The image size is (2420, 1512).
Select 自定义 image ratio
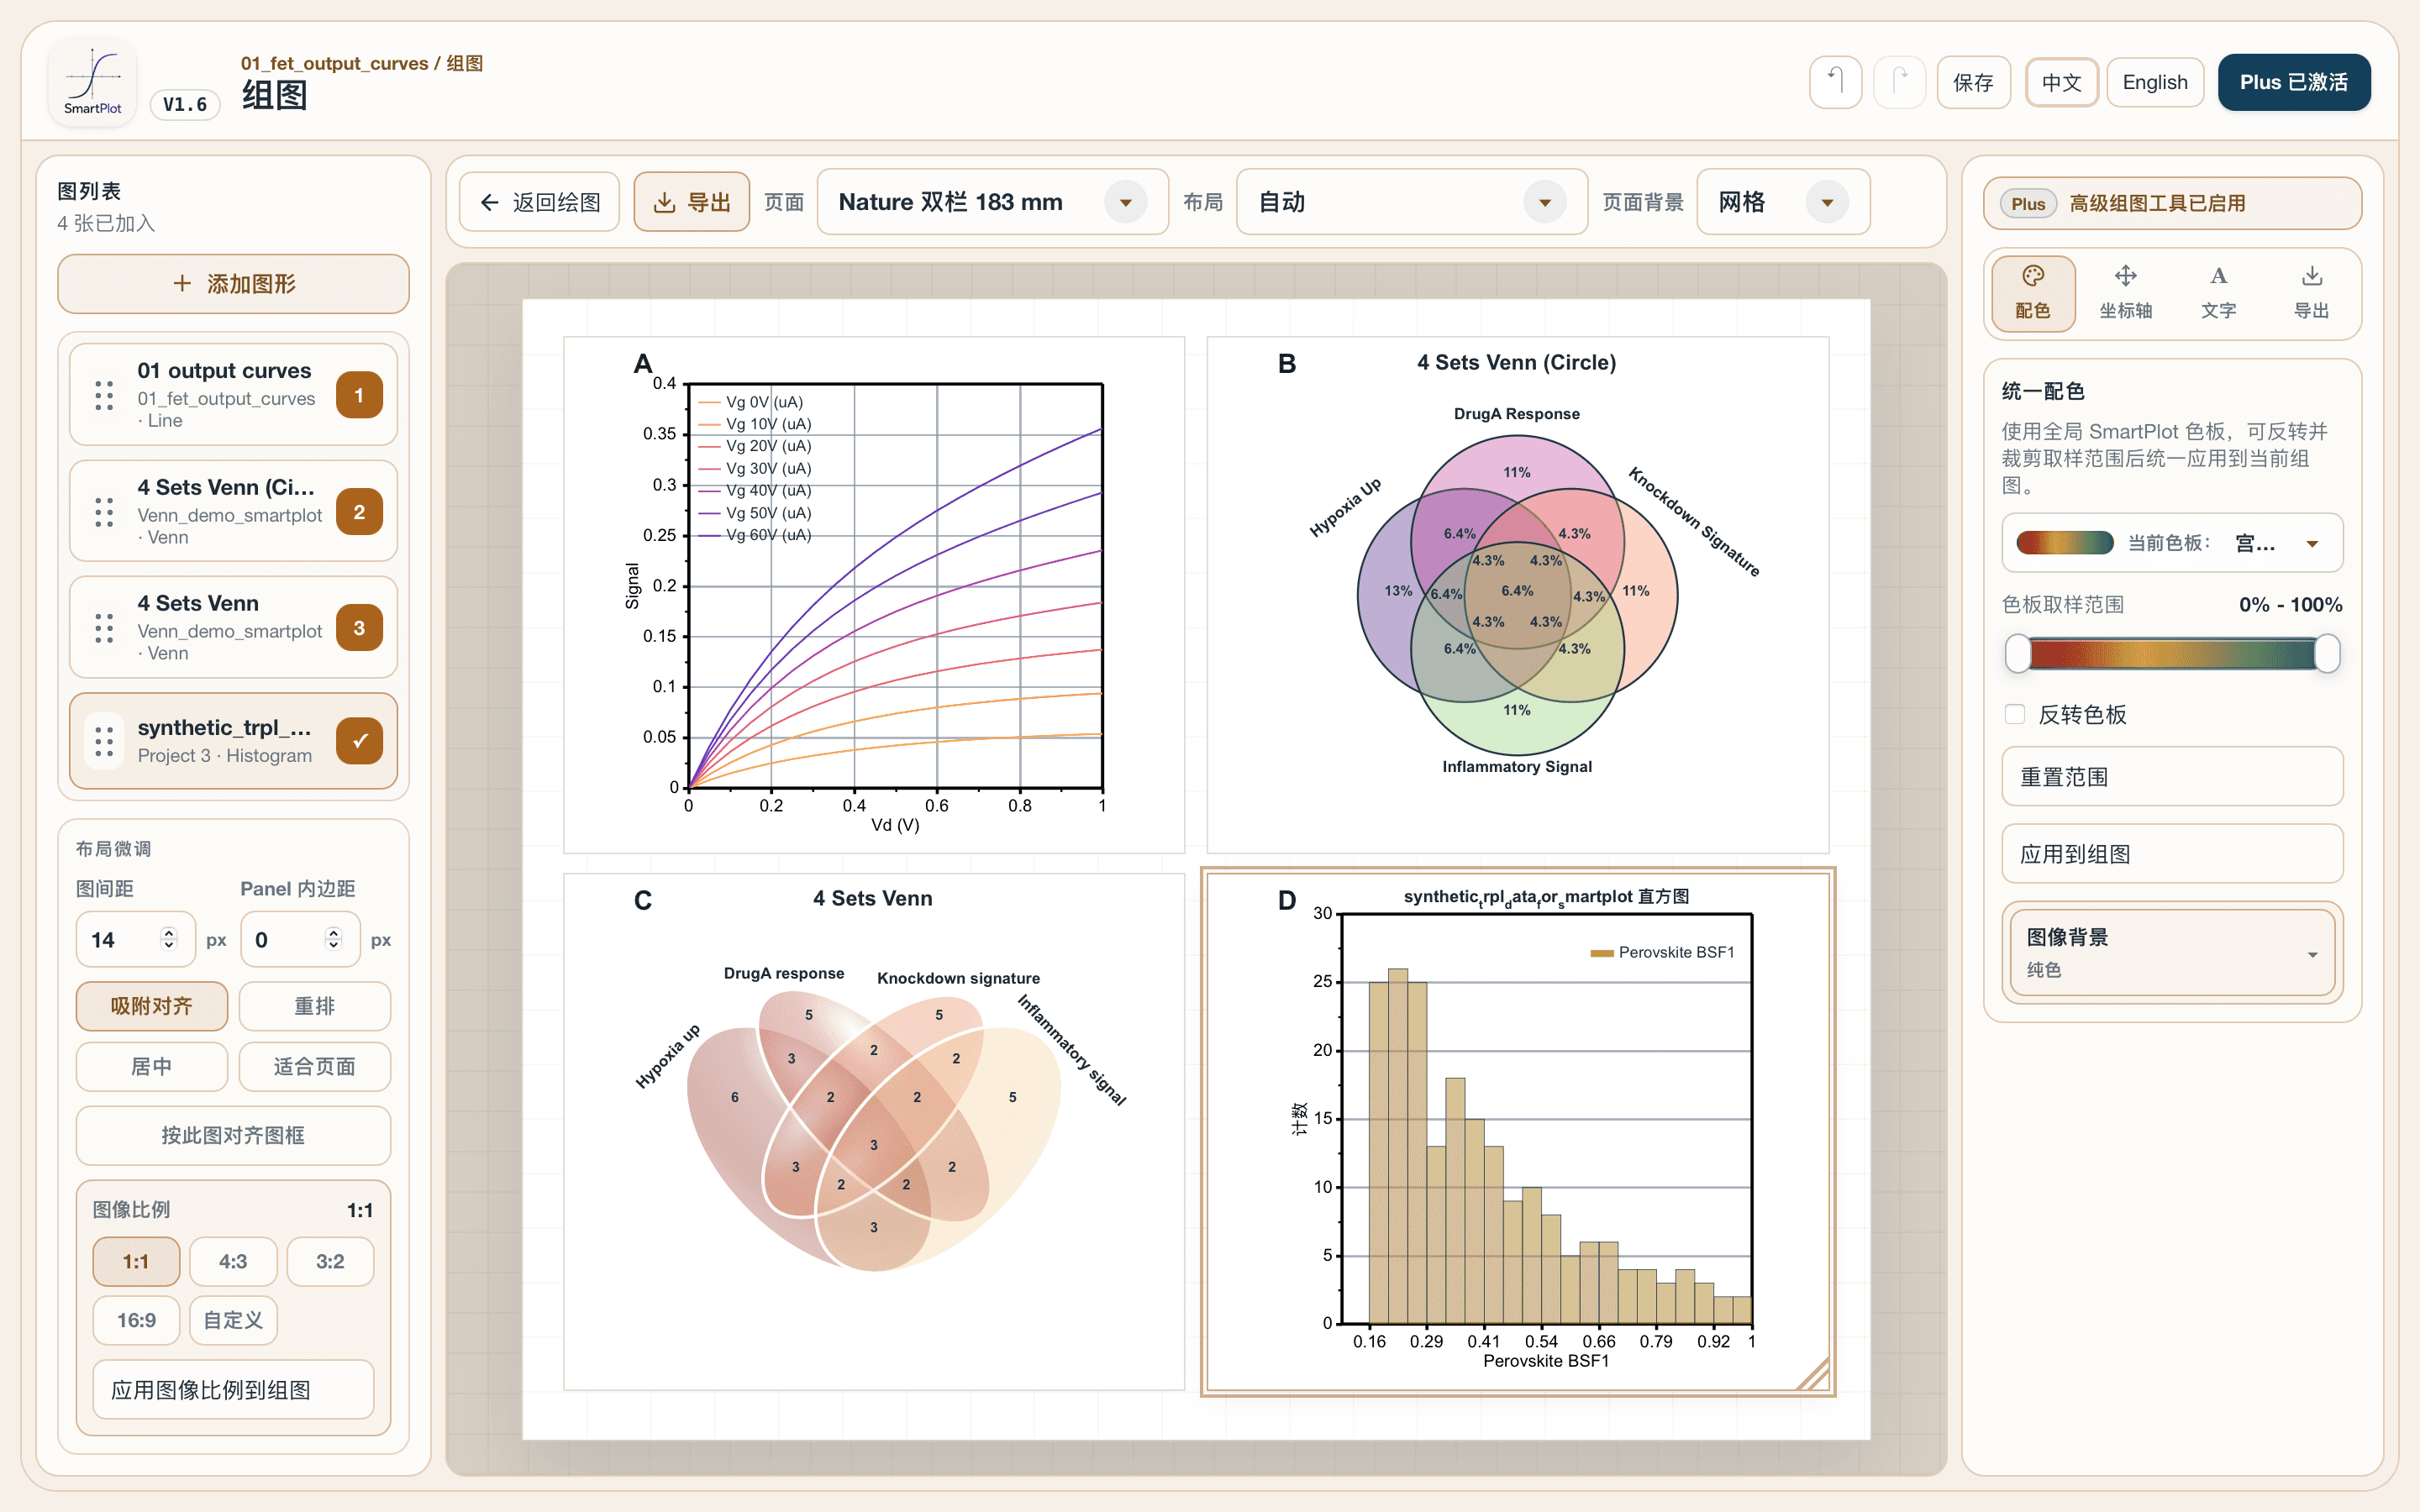(233, 1320)
